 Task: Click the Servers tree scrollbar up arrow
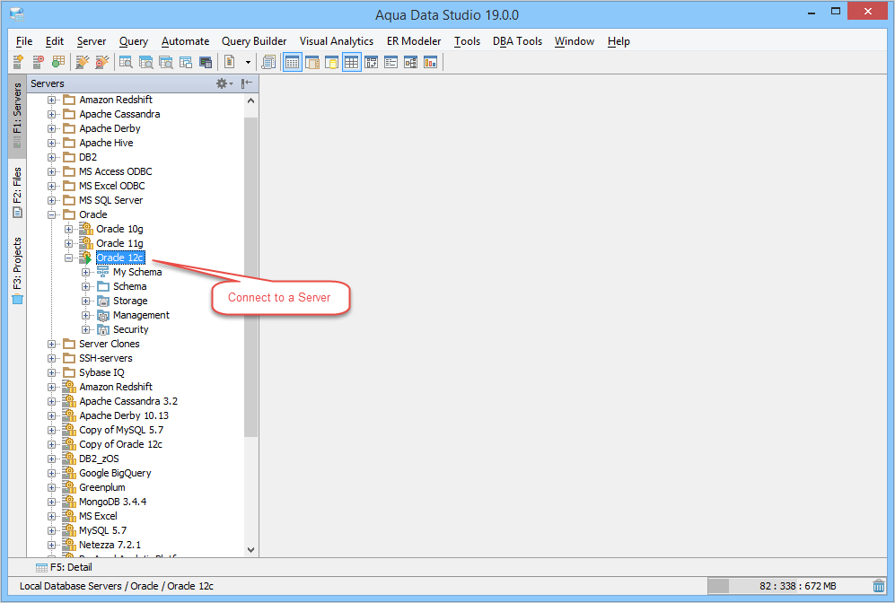(250, 100)
